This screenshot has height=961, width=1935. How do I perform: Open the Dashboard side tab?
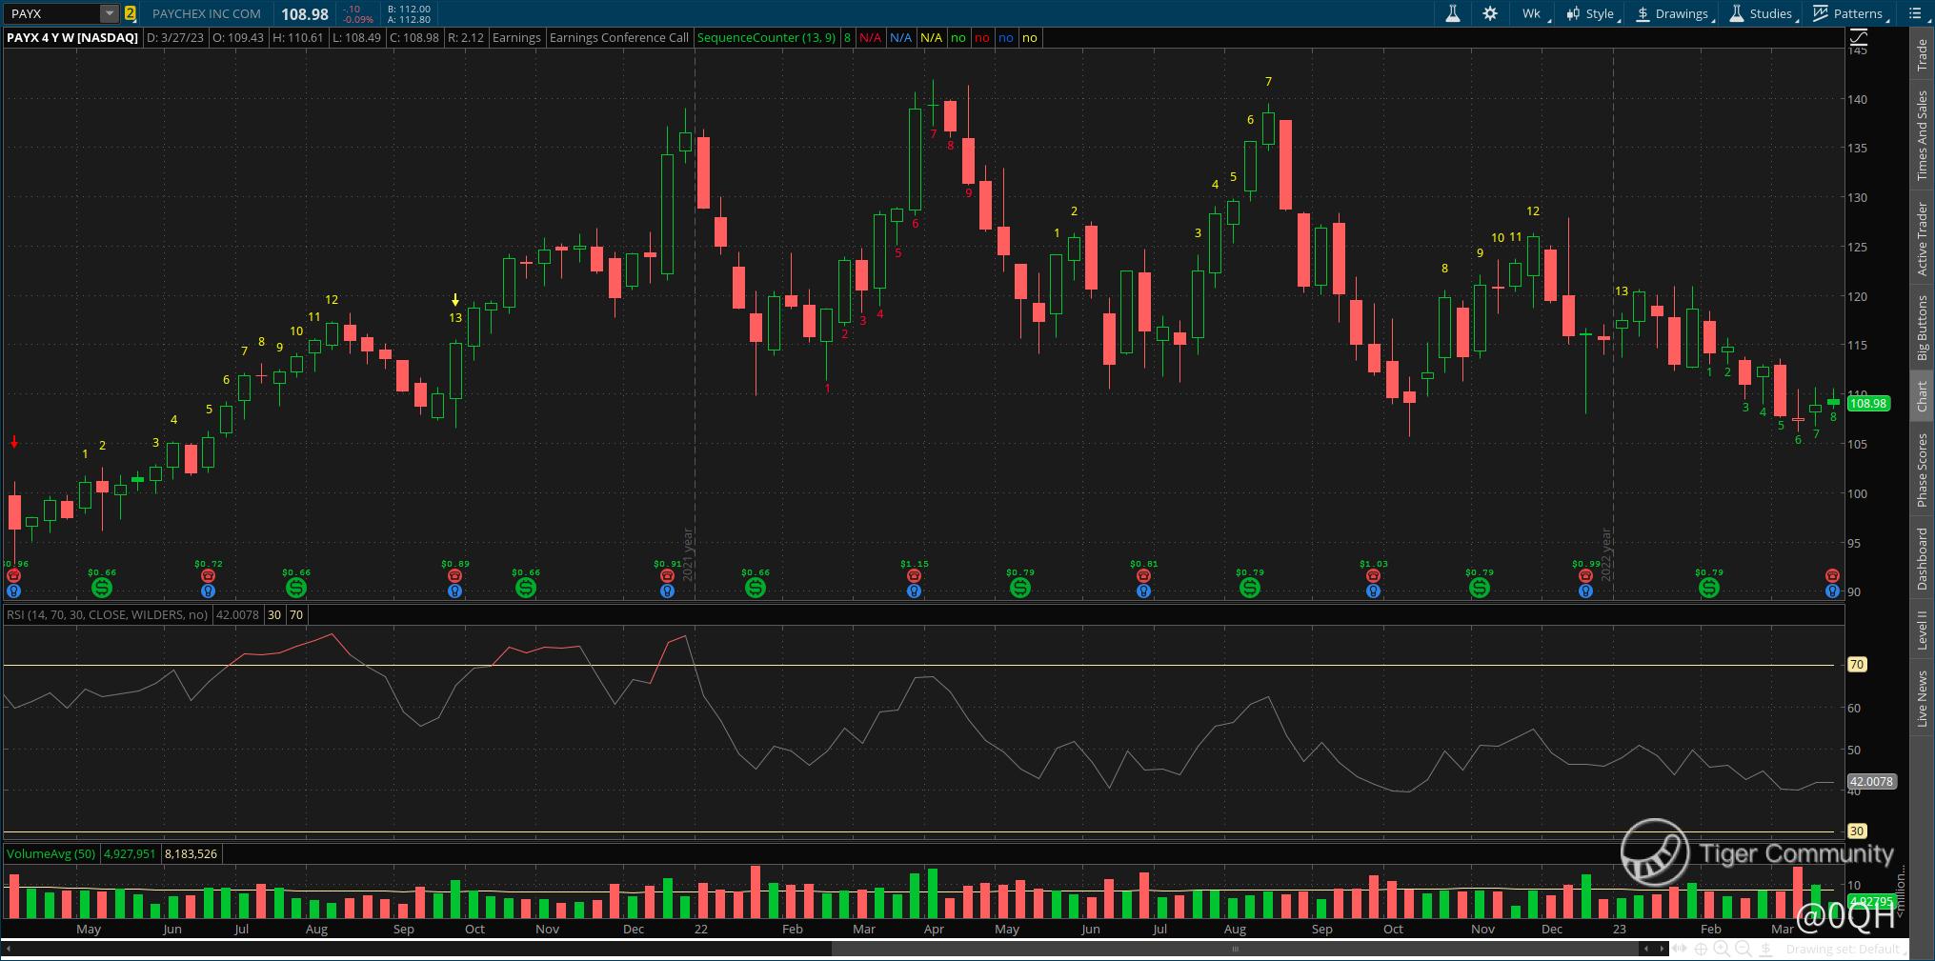pos(1922,559)
